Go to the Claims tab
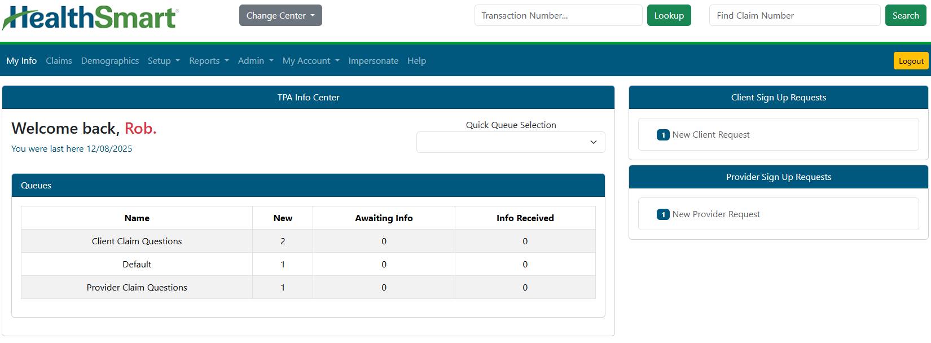This screenshot has height=343, width=931. coord(59,61)
